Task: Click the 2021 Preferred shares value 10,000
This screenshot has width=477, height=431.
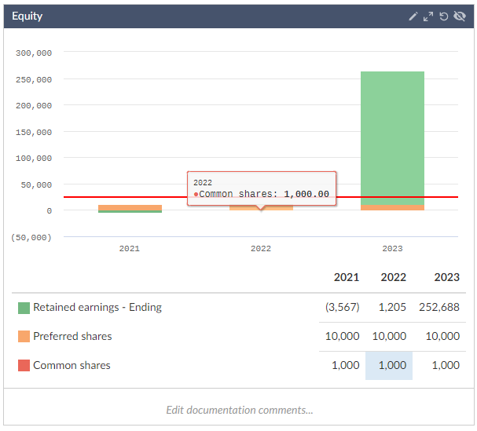Action: 342,337
